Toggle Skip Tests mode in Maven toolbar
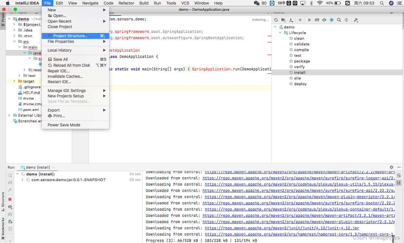Screen dimensions: 404x243 click(324, 20)
